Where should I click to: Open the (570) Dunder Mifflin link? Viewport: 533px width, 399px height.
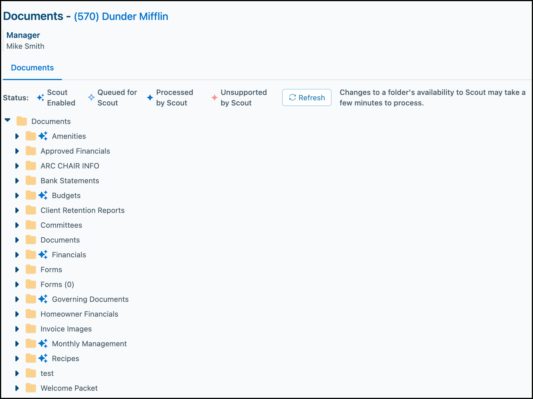[121, 16]
